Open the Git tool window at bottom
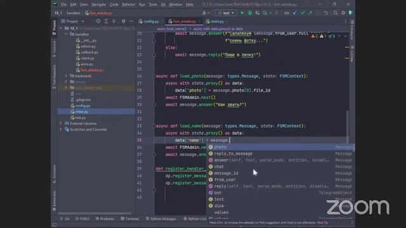 [65, 218]
